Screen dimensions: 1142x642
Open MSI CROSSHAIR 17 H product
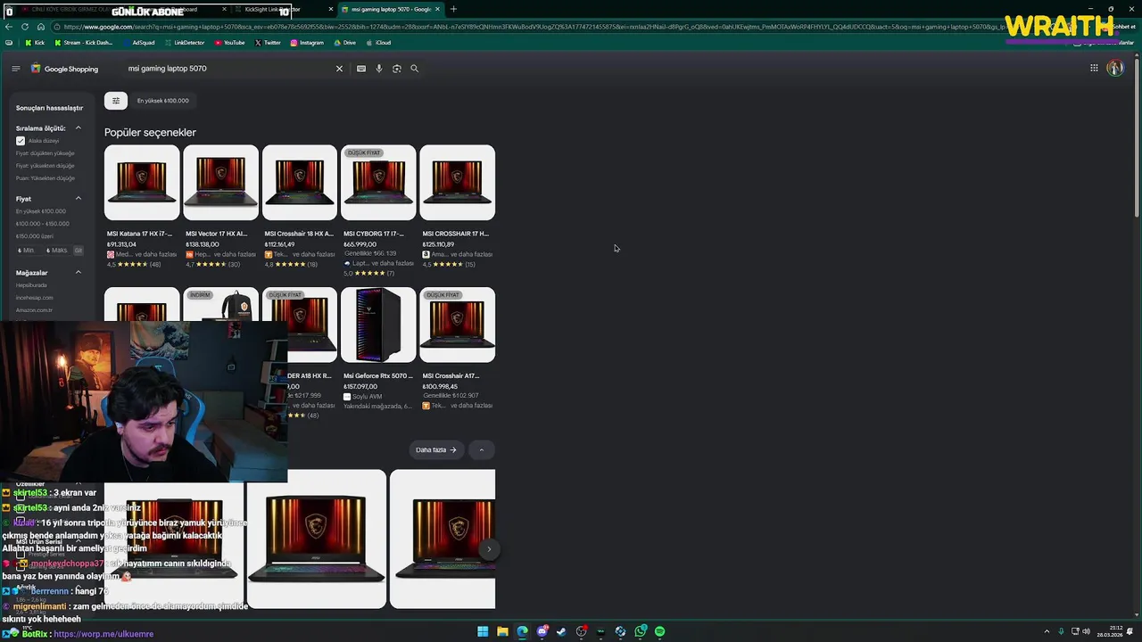[458, 207]
